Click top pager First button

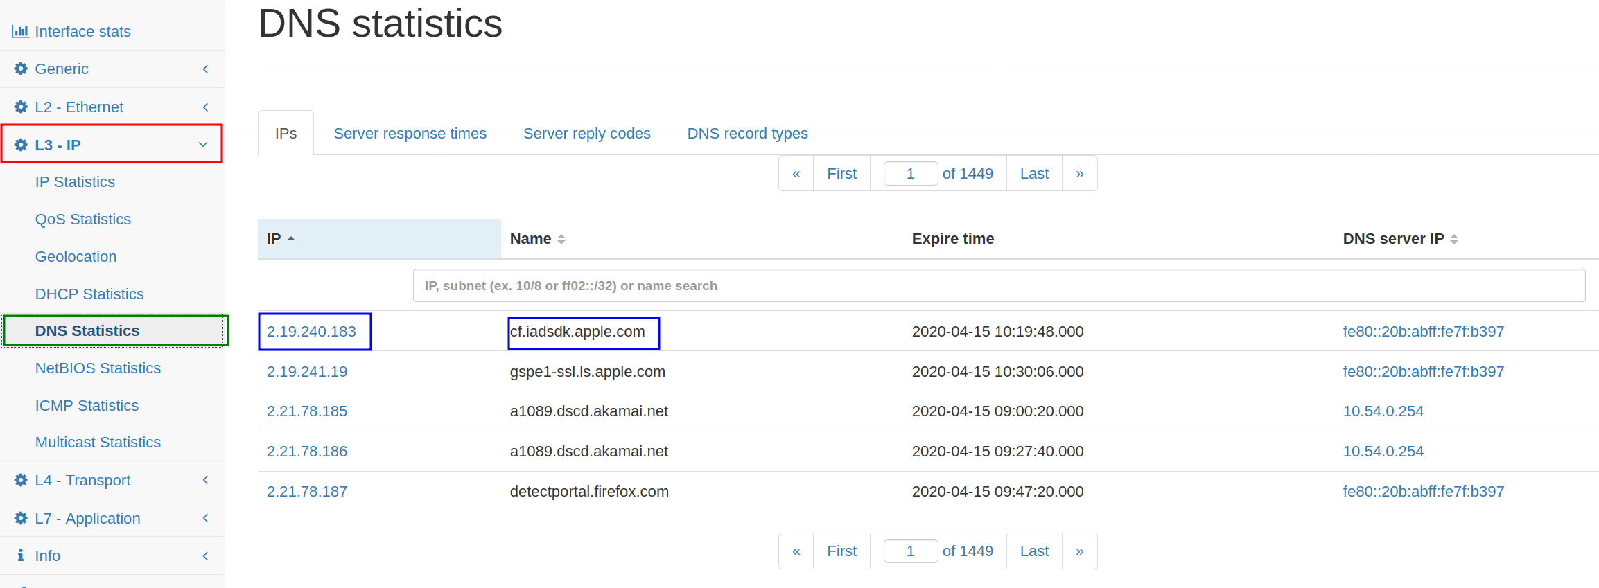(841, 173)
